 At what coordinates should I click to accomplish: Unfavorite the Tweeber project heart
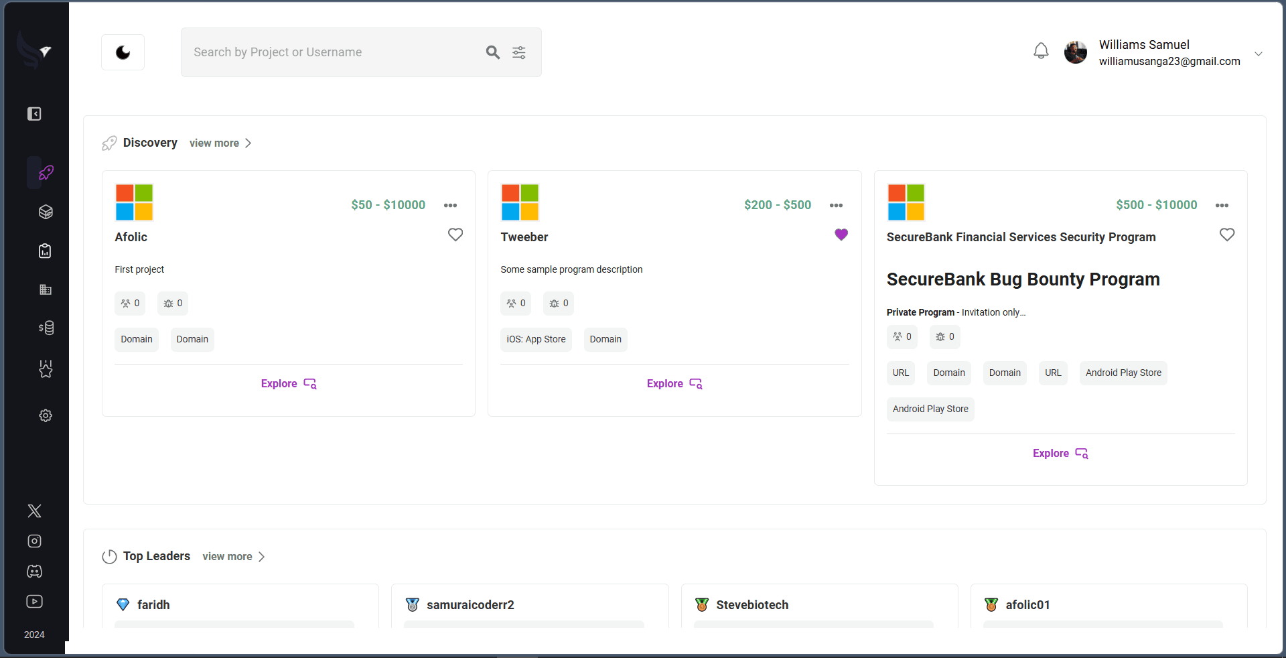pos(841,235)
